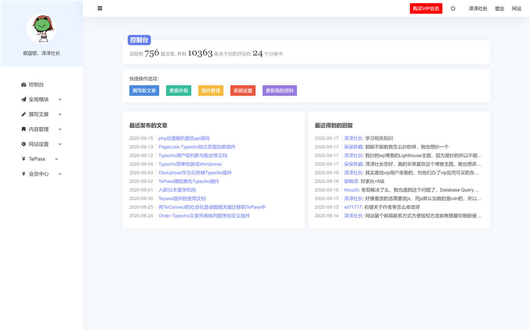The height and width of the screenshot is (331, 530).
Task: Click the pencil icon for 撰写文章
Action: pyautogui.click(x=24, y=114)
